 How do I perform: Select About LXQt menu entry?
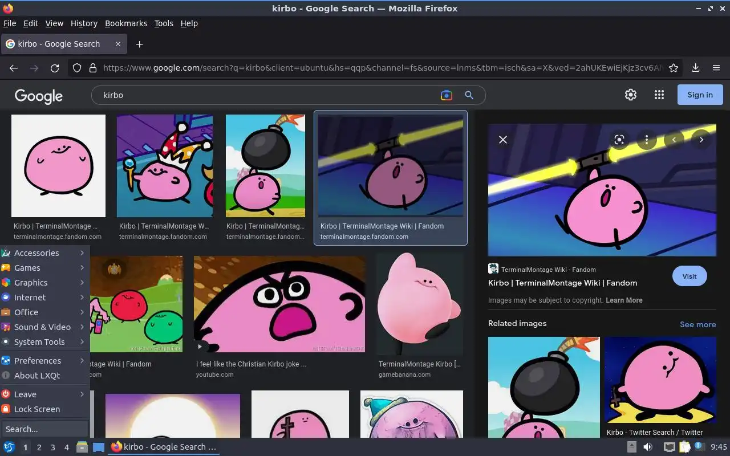point(44,376)
